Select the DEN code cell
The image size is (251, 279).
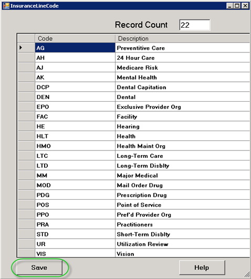coord(75,96)
